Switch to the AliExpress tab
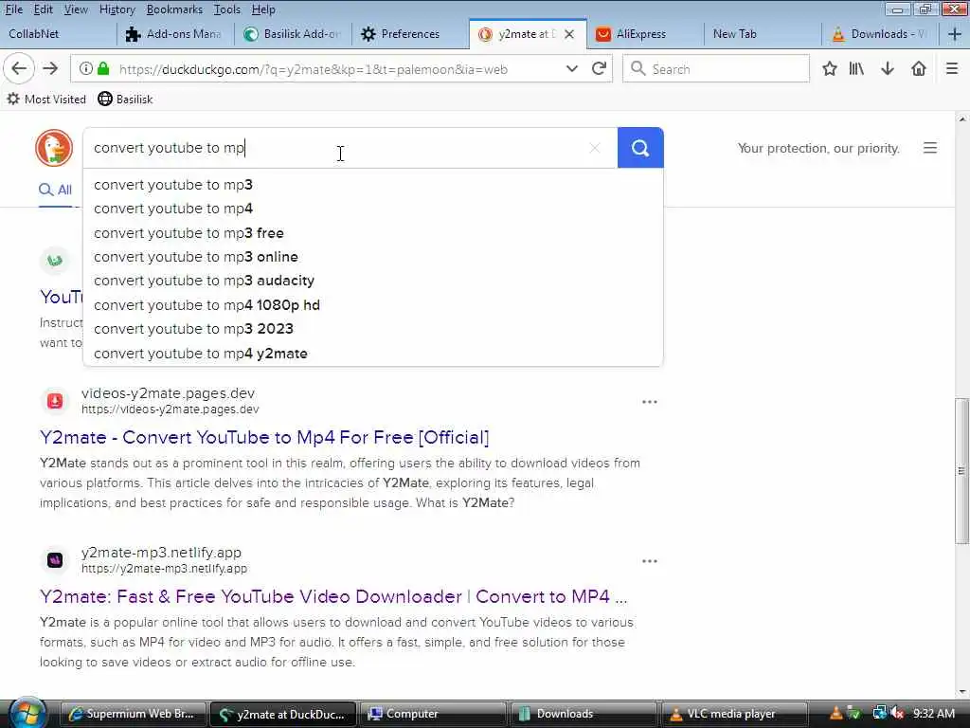The height and width of the screenshot is (728, 970). 645,34
